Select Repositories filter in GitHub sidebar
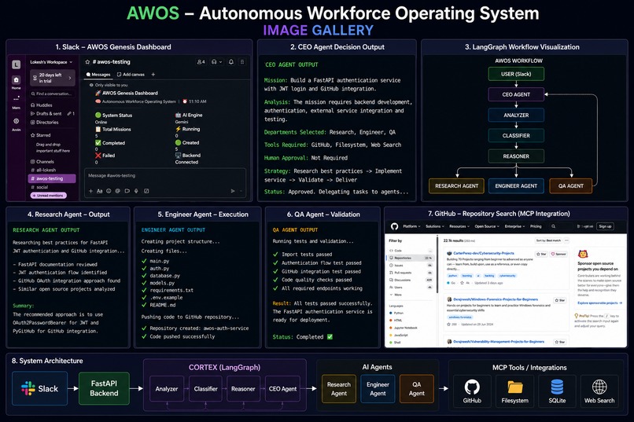634x422 pixels. pyautogui.click(x=411, y=258)
